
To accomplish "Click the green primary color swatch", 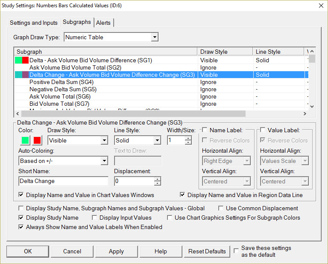I will [25, 140].
